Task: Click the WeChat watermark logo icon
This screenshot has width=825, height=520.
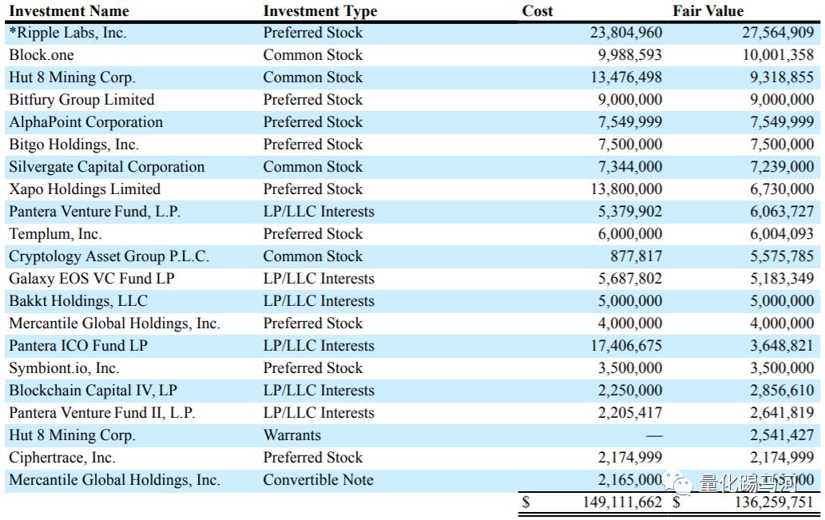Action: coord(678,482)
